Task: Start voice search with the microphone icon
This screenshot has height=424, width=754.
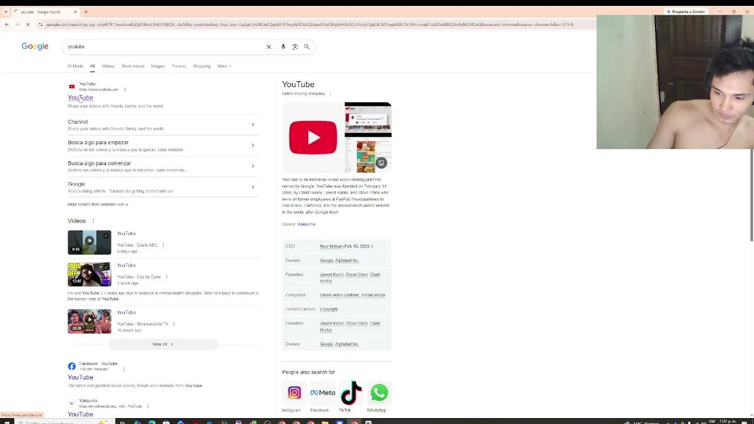Action: (x=283, y=47)
